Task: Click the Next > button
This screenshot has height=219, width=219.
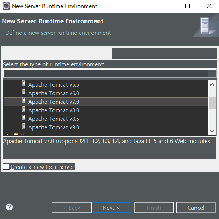Action: click(111, 208)
